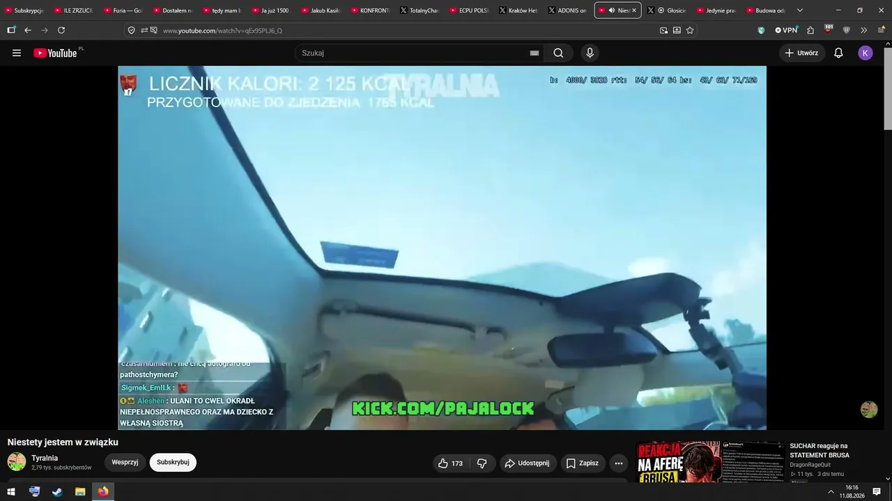
Task: Switch to the Furia tab
Action: click(x=123, y=10)
